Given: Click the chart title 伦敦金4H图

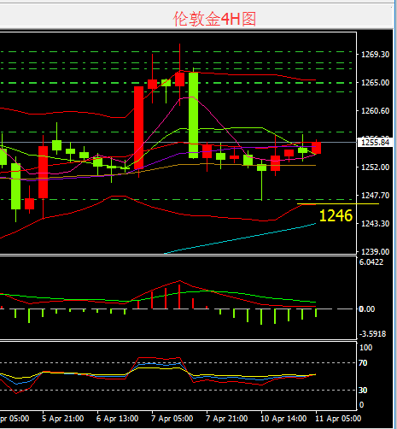Looking at the screenshot, I should click(214, 19).
